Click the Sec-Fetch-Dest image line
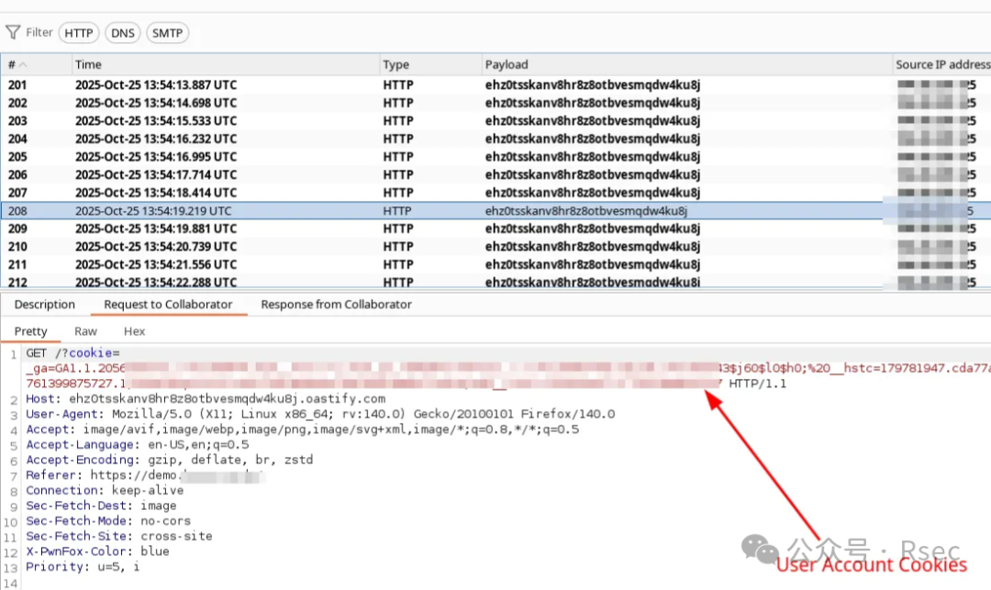Viewport: 991px width, 590px height. pos(101,506)
